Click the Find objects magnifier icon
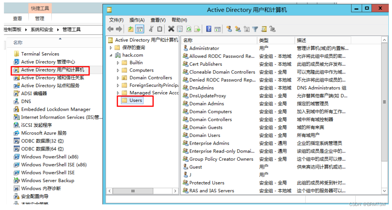 (264, 29)
